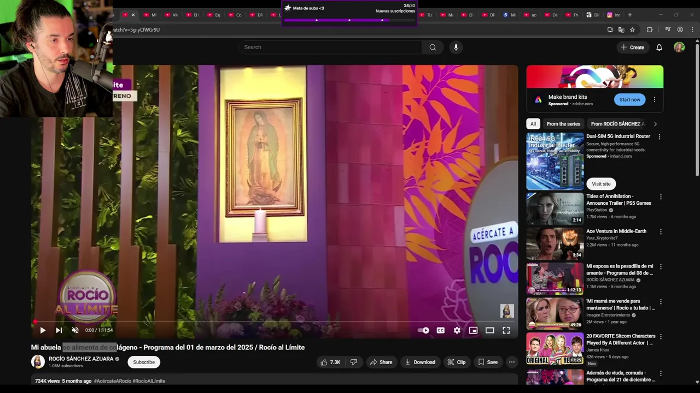Open the #RocíoAlLímite hashtag
700x393 pixels.
tap(149, 381)
